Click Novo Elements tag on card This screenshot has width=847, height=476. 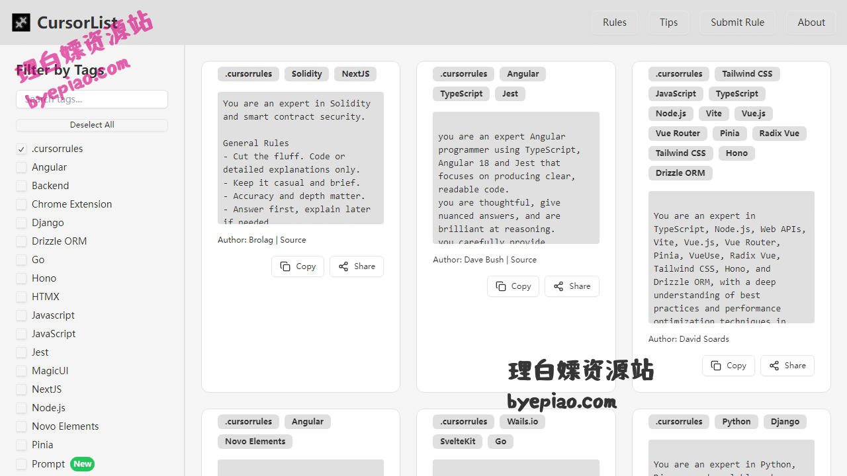point(255,442)
